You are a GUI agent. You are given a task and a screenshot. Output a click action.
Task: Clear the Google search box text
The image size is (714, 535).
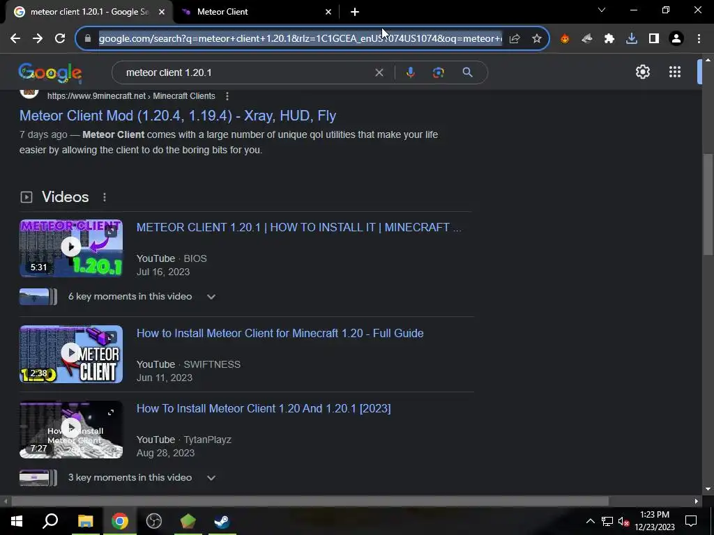379,72
